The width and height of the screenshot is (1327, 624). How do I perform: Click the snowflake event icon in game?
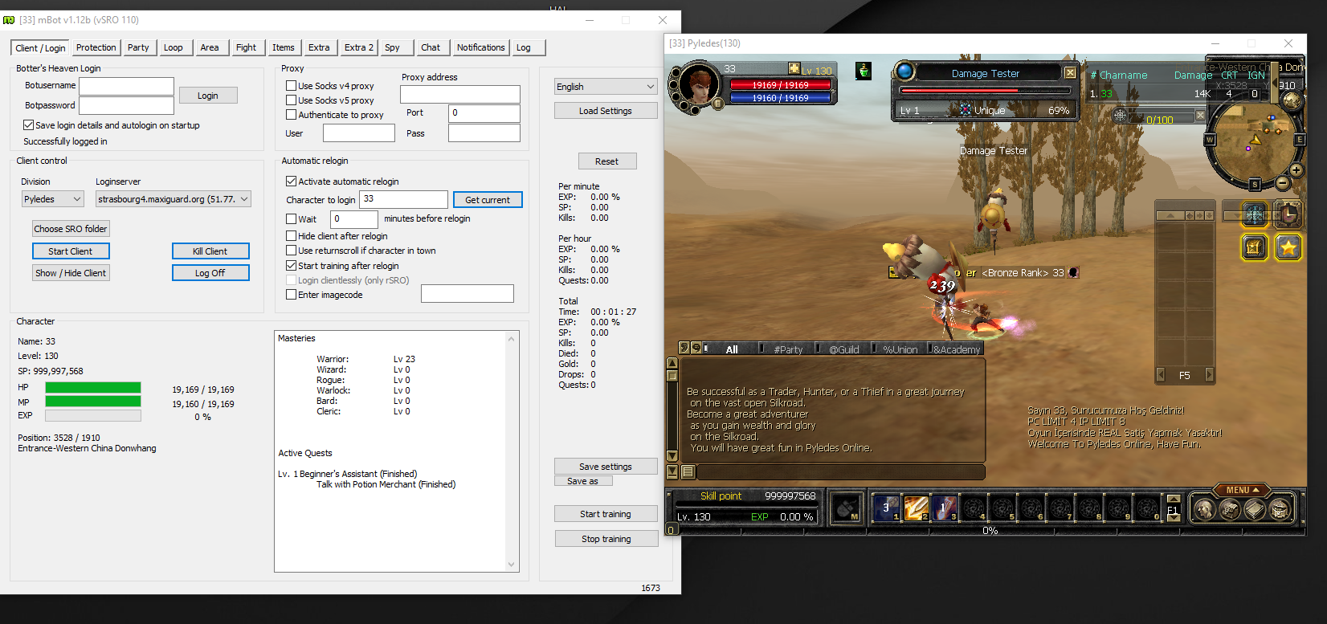(1255, 214)
